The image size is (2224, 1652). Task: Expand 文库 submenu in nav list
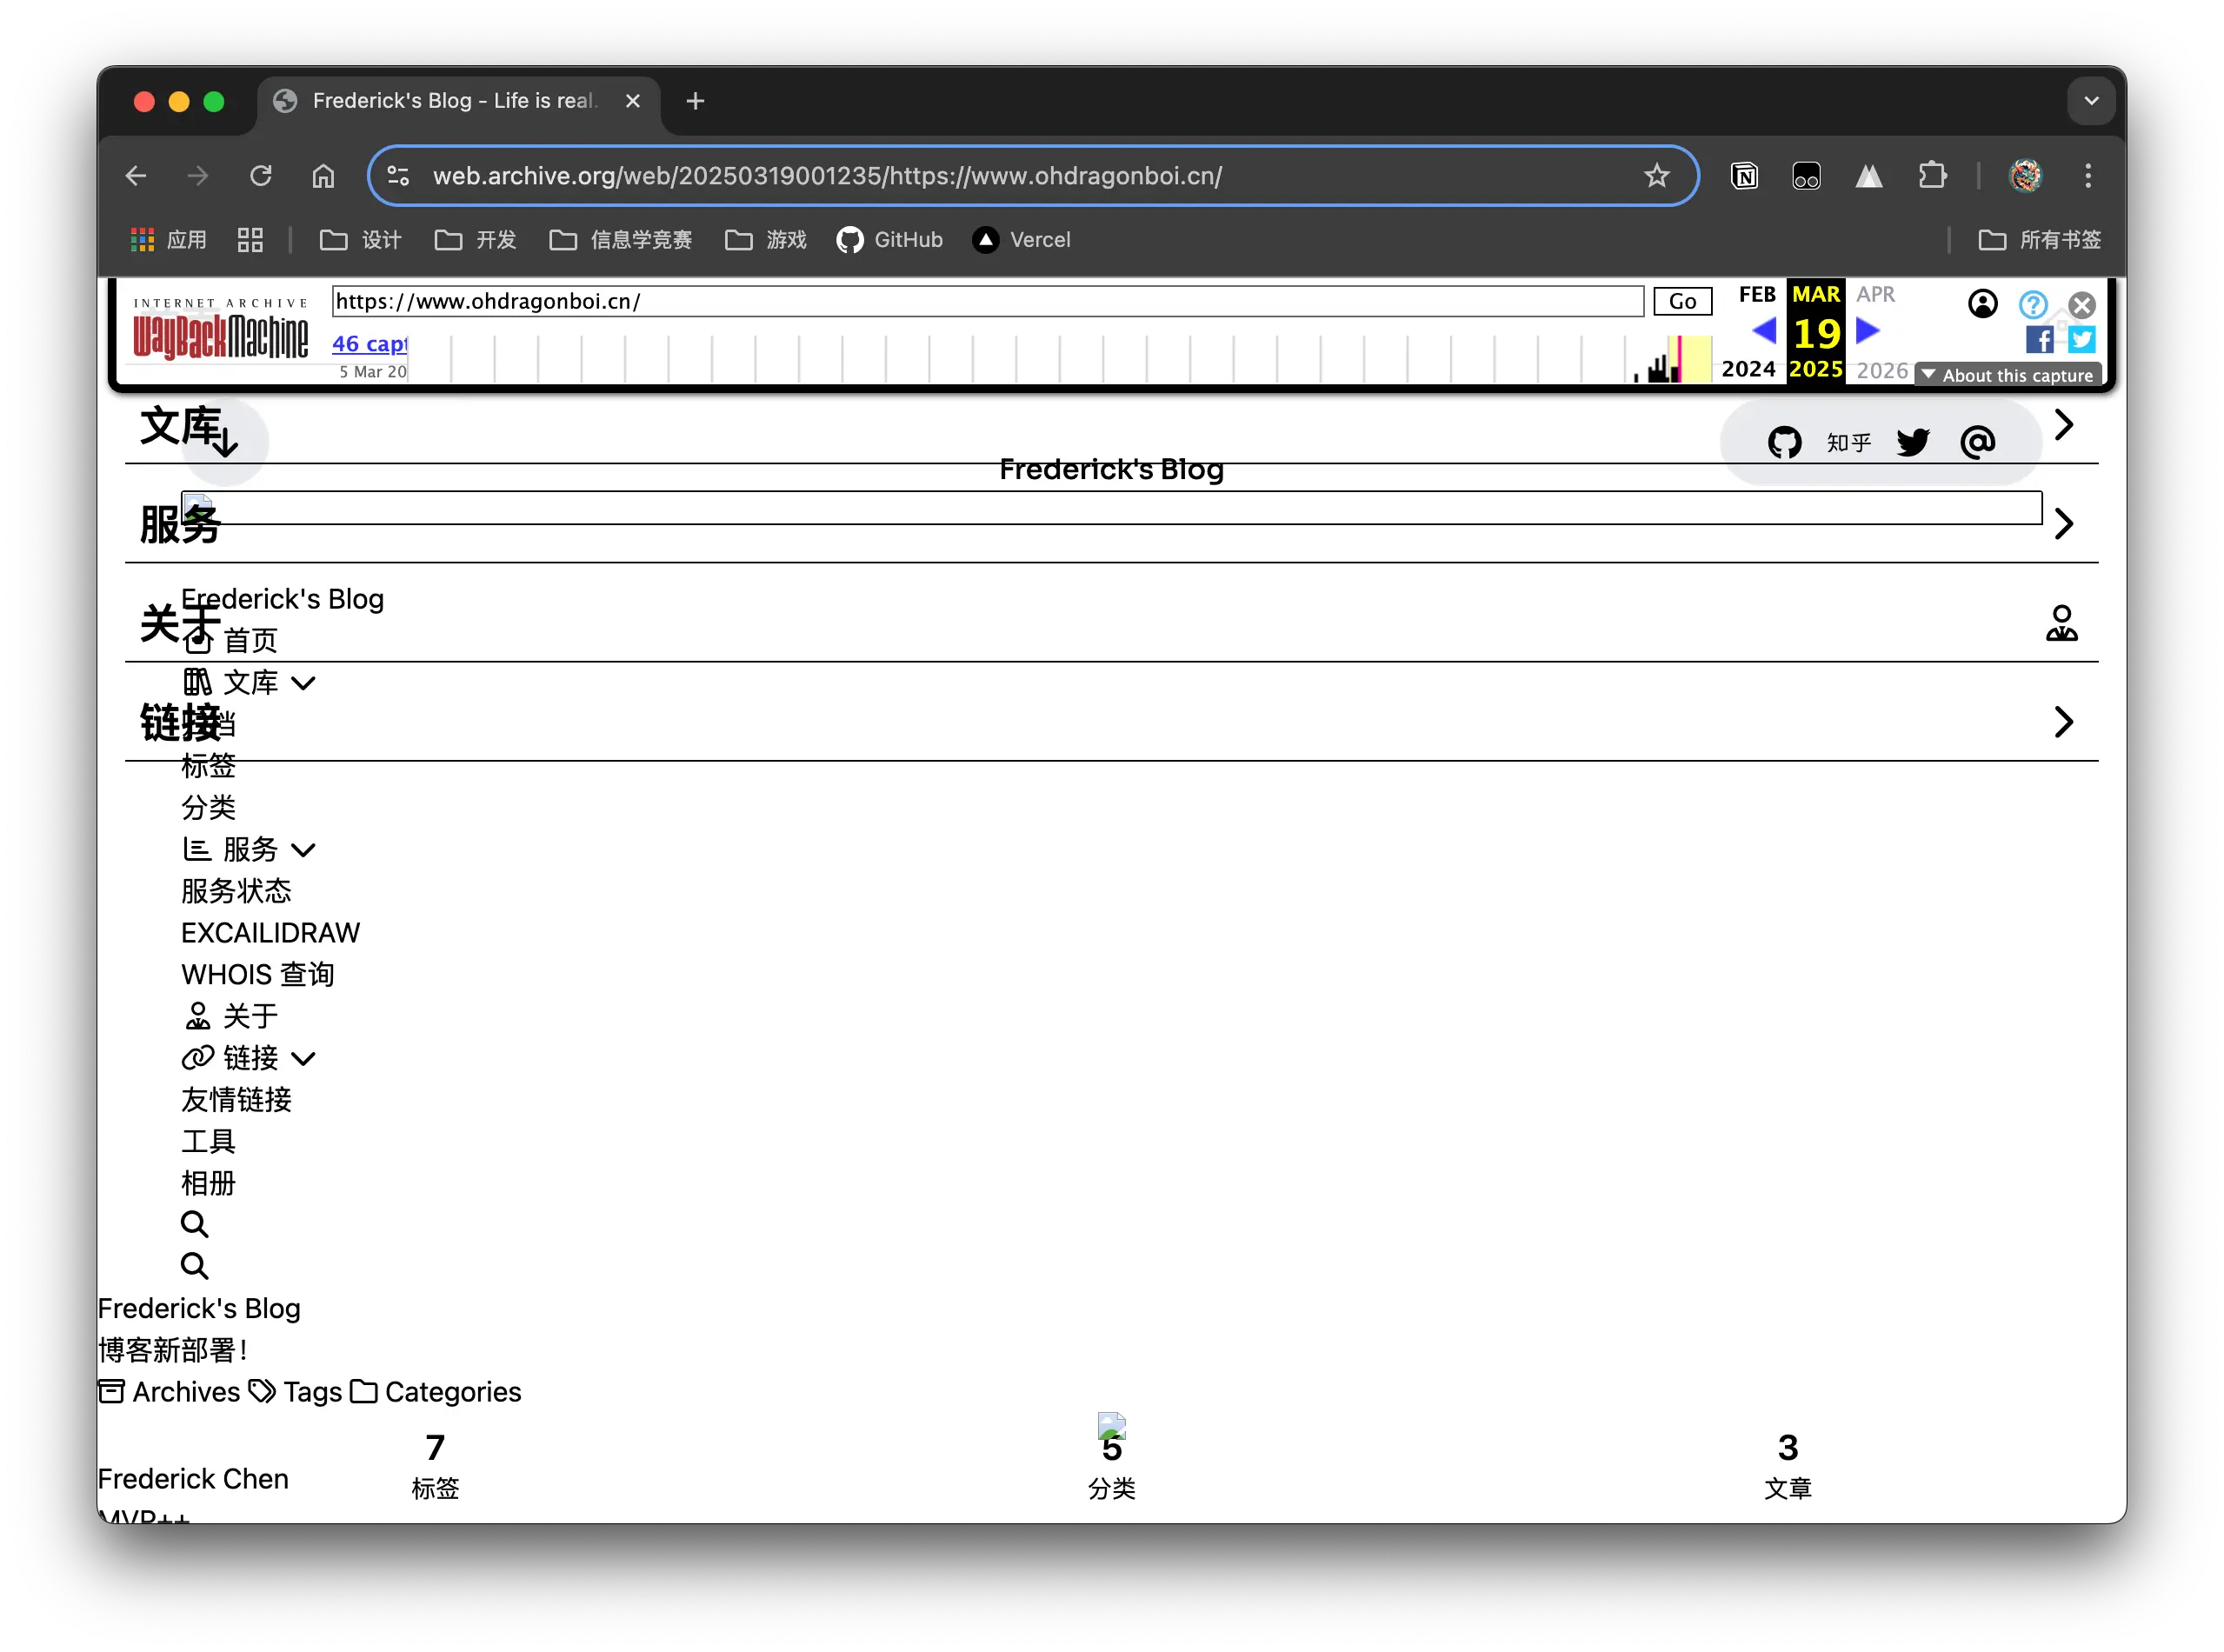click(303, 683)
